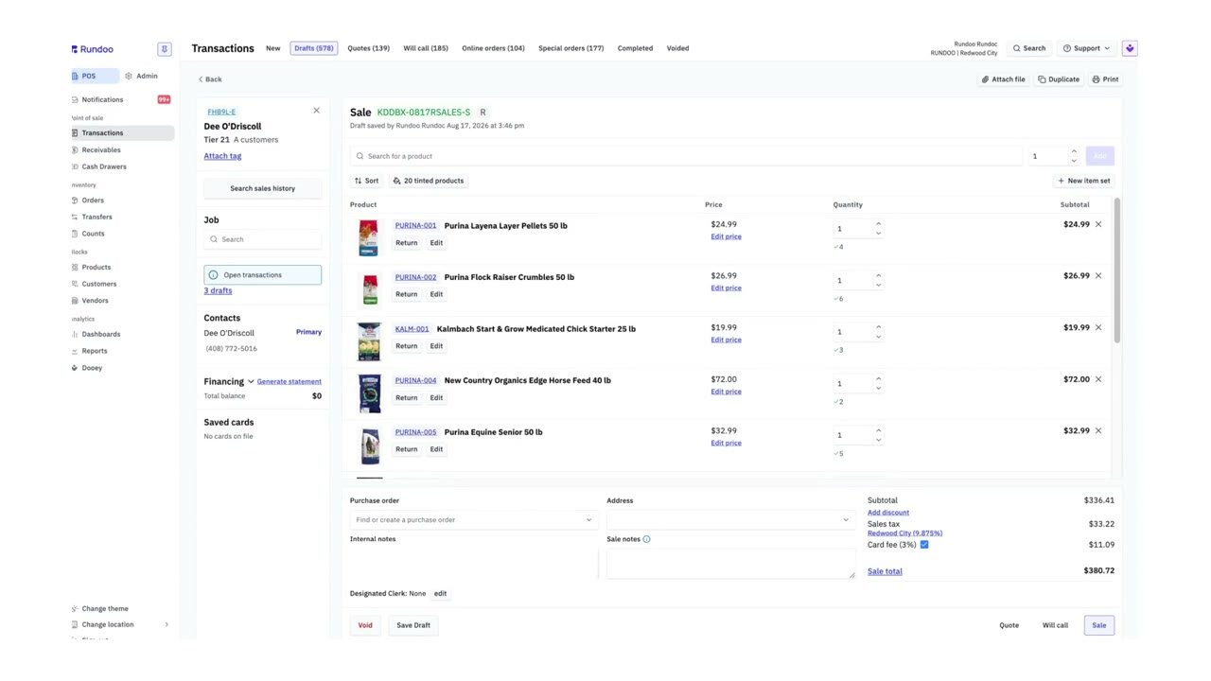
Task: Expand the Change location submenu
Action: [167, 625]
